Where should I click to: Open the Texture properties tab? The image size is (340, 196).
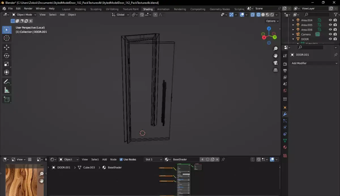click(x=285, y=156)
